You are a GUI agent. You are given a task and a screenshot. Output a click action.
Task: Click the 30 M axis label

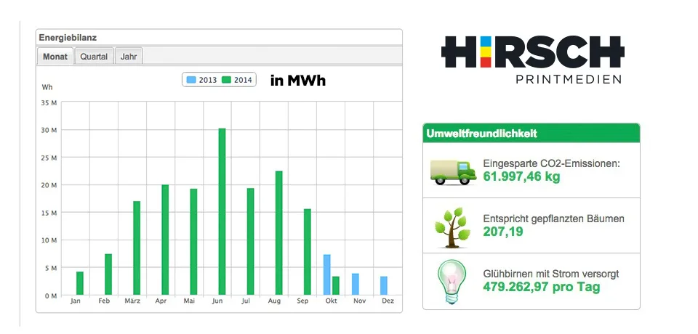point(50,130)
